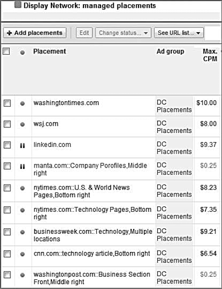Click the active status dot for washingtontimes.com
The width and height of the screenshot is (222, 289).
(22, 104)
